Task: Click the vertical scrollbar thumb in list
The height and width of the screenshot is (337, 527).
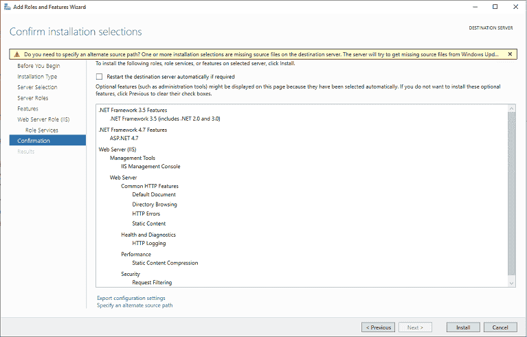Action: [x=511, y=194]
